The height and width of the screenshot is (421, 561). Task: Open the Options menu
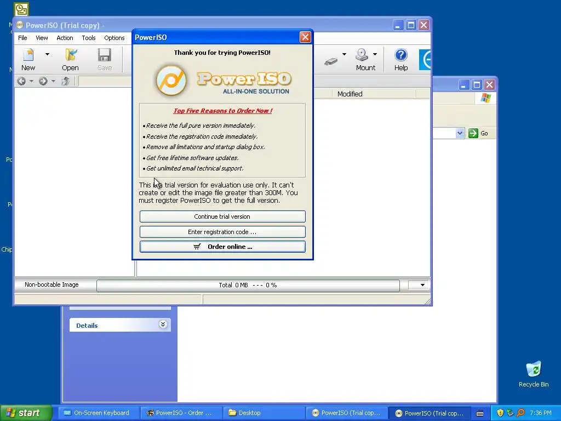tap(114, 38)
